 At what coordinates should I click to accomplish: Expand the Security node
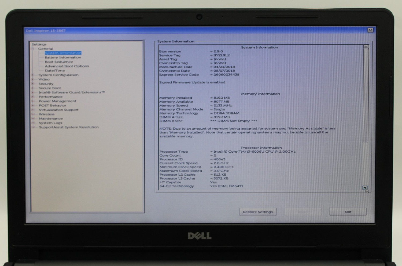point(33,84)
